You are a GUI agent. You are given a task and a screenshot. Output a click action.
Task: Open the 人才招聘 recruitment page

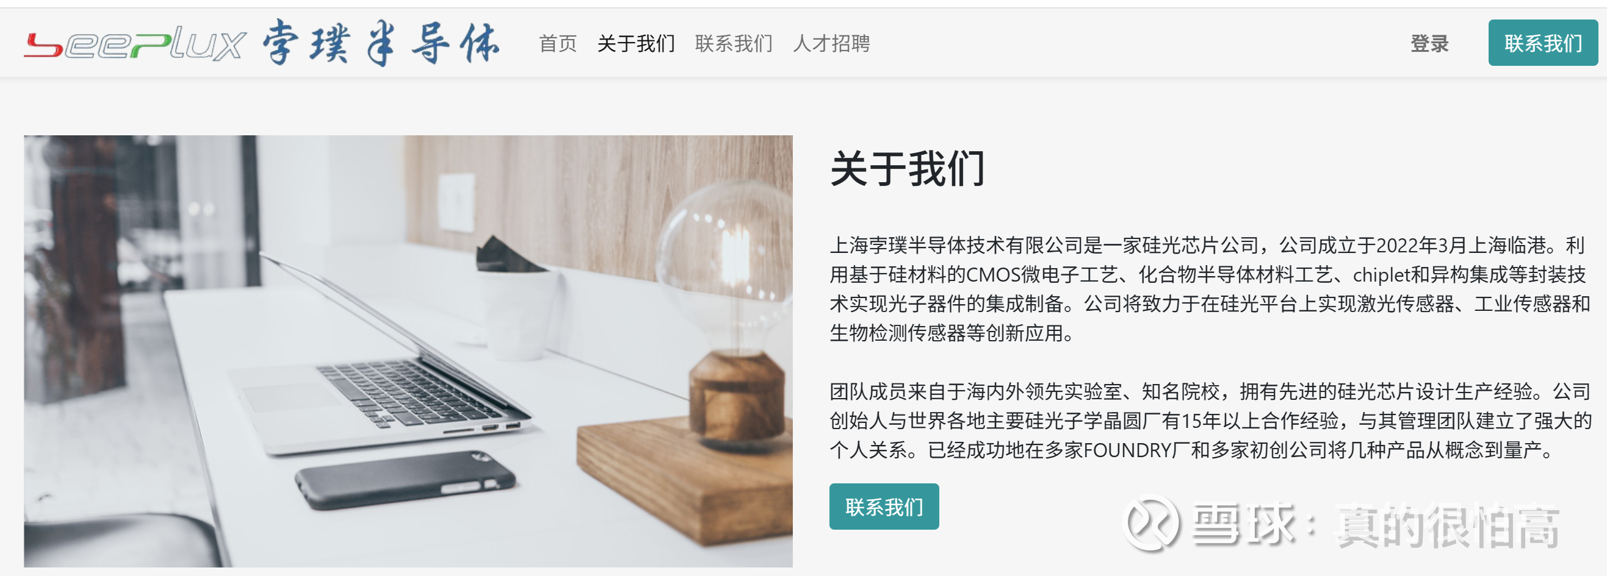tap(831, 44)
